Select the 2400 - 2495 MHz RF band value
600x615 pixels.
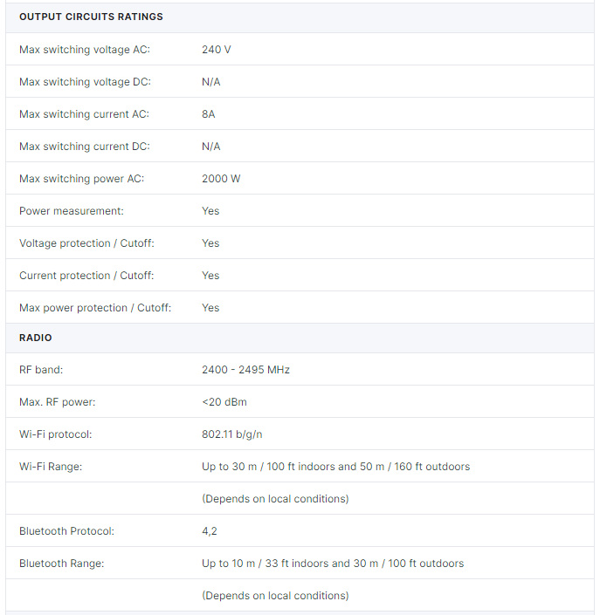point(245,370)
